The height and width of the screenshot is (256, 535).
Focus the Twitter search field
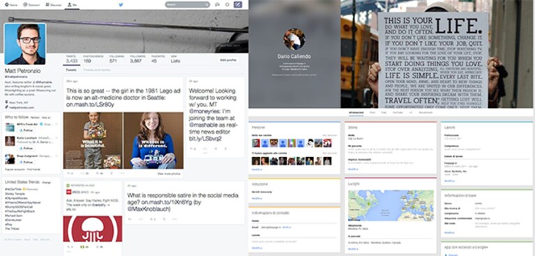(x=188, y=5)
